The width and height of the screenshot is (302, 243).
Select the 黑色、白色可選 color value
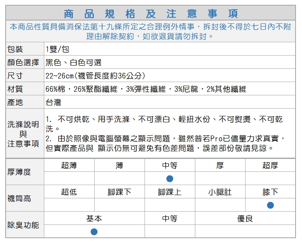pyautogui.click(x=73, y=63)
